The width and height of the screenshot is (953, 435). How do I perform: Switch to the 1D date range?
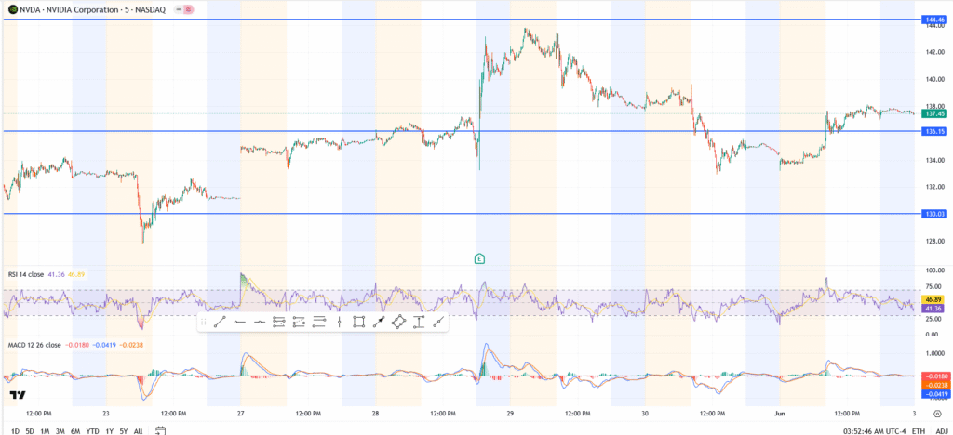[14, 430]
